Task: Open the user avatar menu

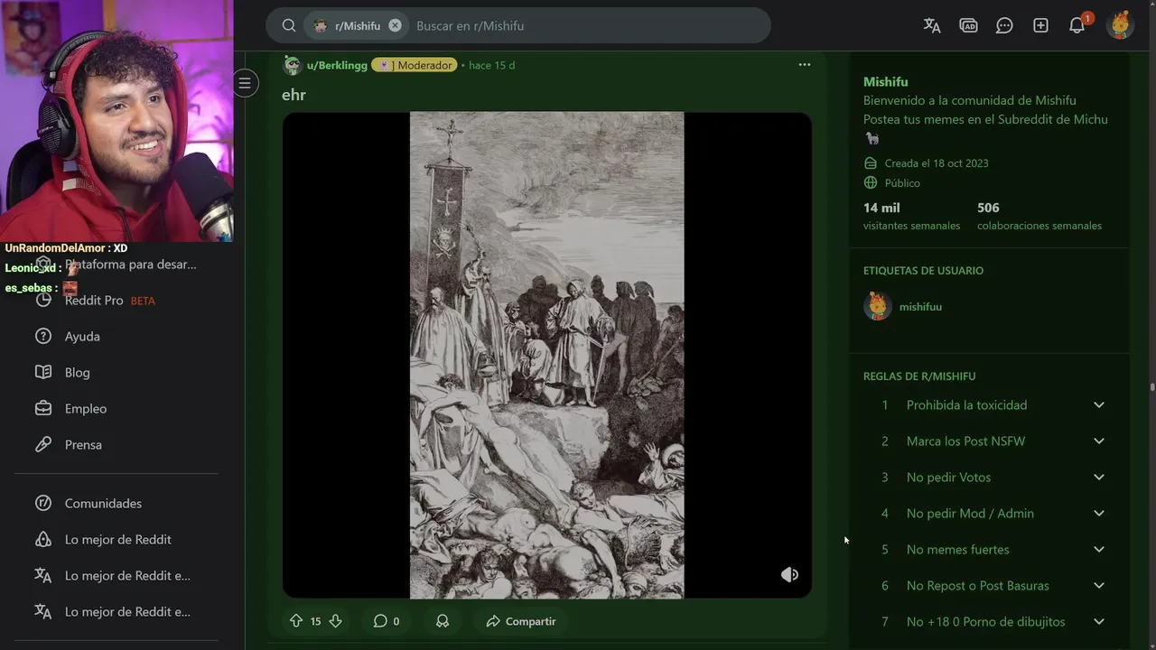Action: coord(1120,24)
